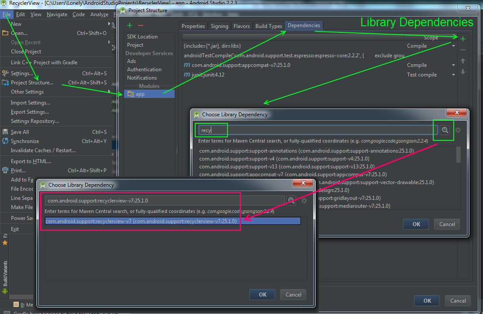The image size is (483, 314).
Task: Open the Edit menu
Action: pyautogui.click(x=20, y=14)
